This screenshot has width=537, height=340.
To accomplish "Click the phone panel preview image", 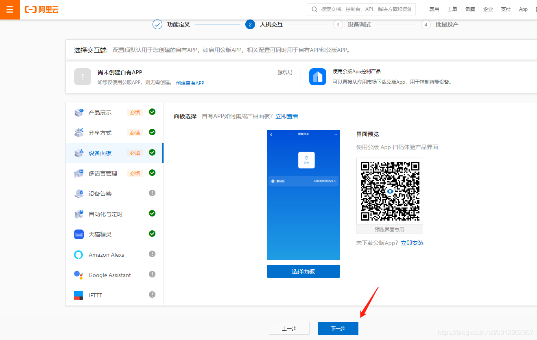I will tap(303, 195).
